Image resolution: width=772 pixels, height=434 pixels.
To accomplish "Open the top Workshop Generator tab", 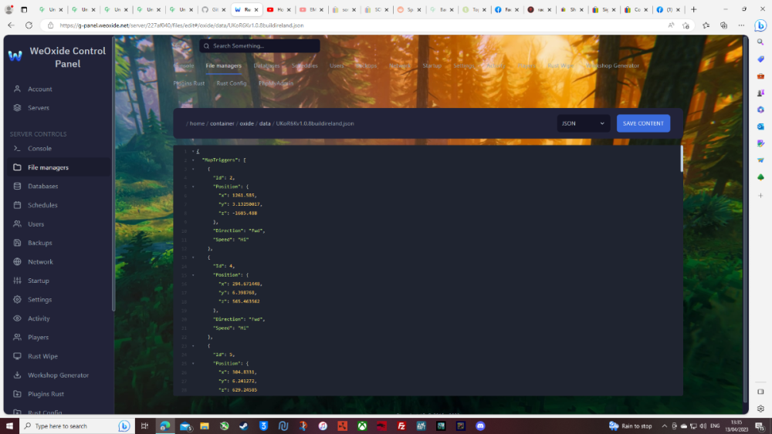I will [612, 66].
